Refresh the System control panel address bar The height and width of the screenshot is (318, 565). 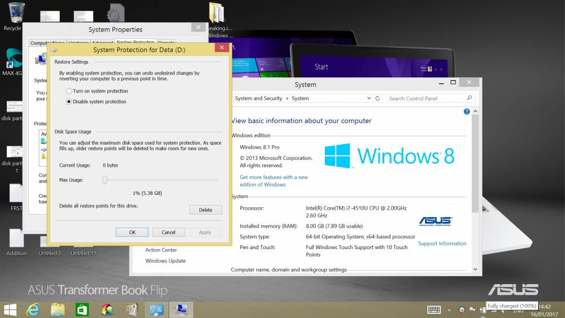click(377, 98)
